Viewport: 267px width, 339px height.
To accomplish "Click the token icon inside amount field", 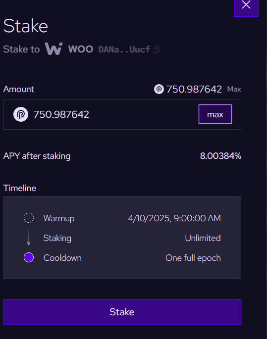I will (21, 114).
